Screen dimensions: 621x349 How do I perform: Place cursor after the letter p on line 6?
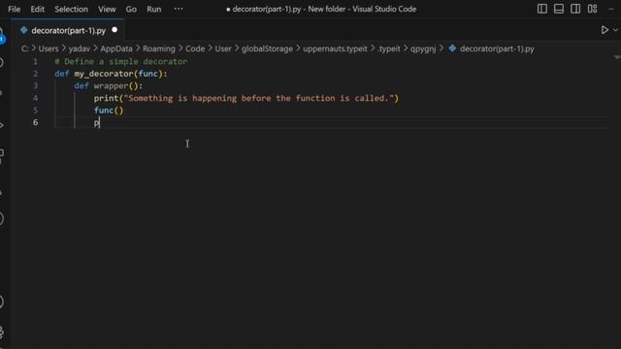99,123
